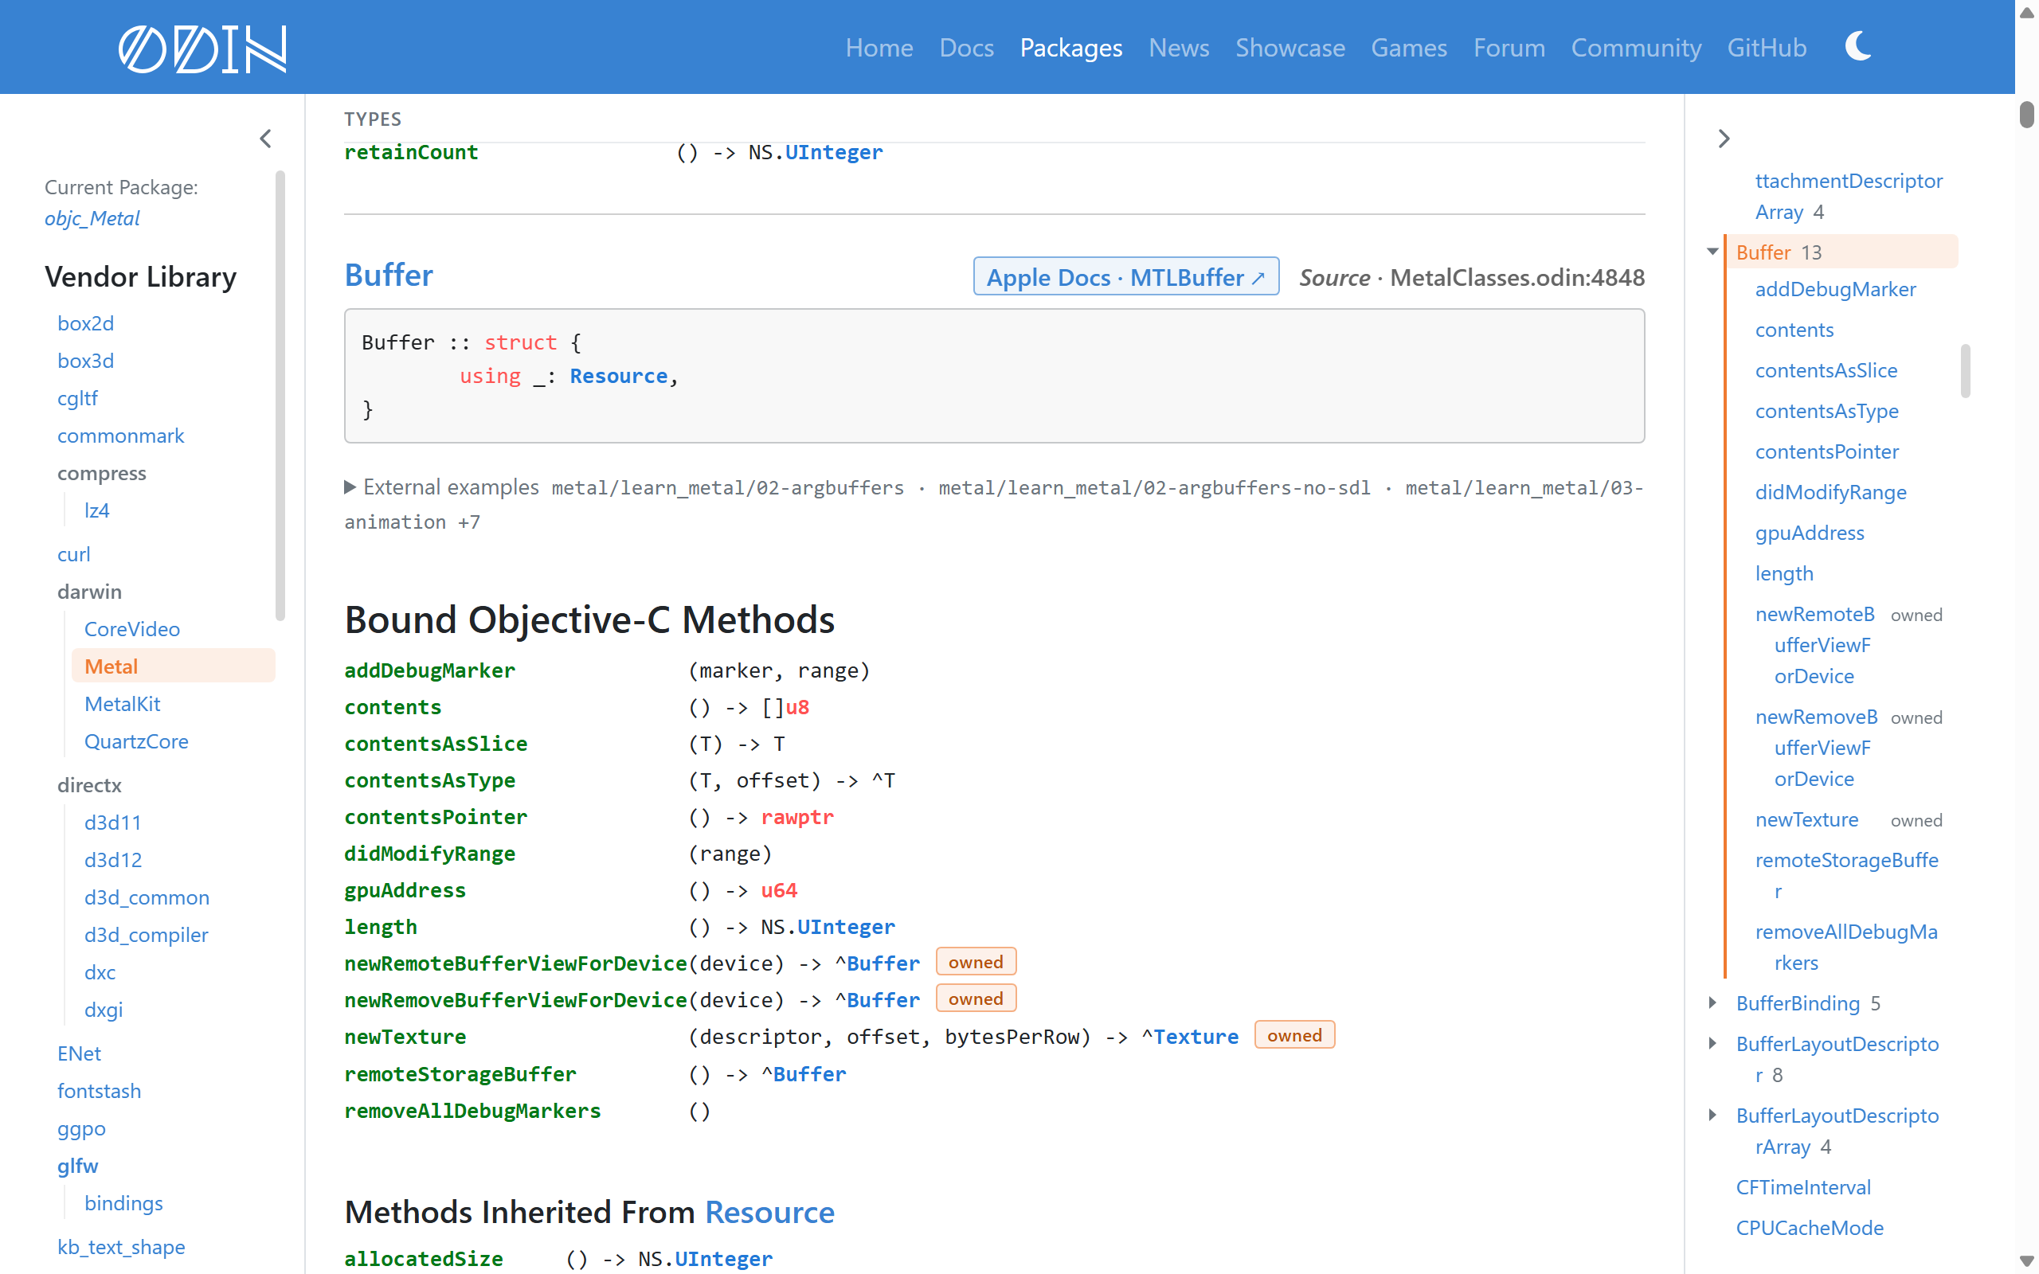Open the Forum nav item
The height and width of the screenshot is (1274, 2039).
(1509, 47)
